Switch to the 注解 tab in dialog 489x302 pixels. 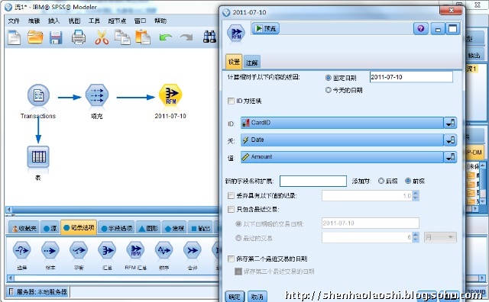point(251,63)
